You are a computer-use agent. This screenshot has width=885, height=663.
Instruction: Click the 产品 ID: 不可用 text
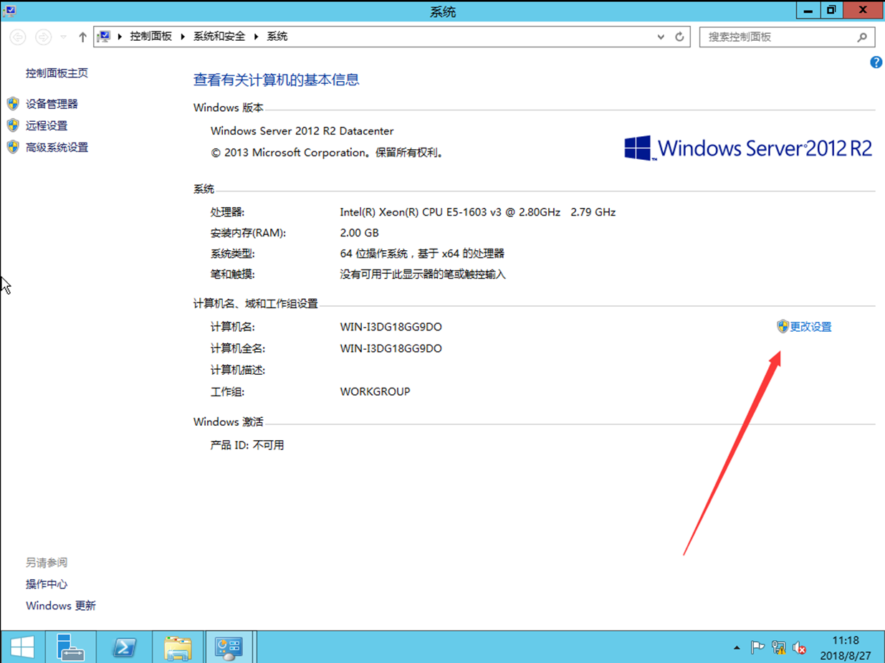(247, 445)
